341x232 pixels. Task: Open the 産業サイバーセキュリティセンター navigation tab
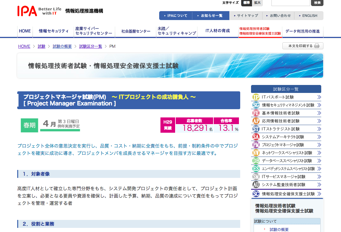94,31
